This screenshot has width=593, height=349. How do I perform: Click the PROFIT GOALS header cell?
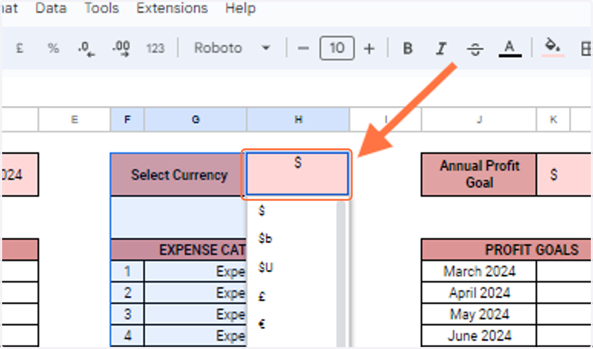click(x=508, y=250)
